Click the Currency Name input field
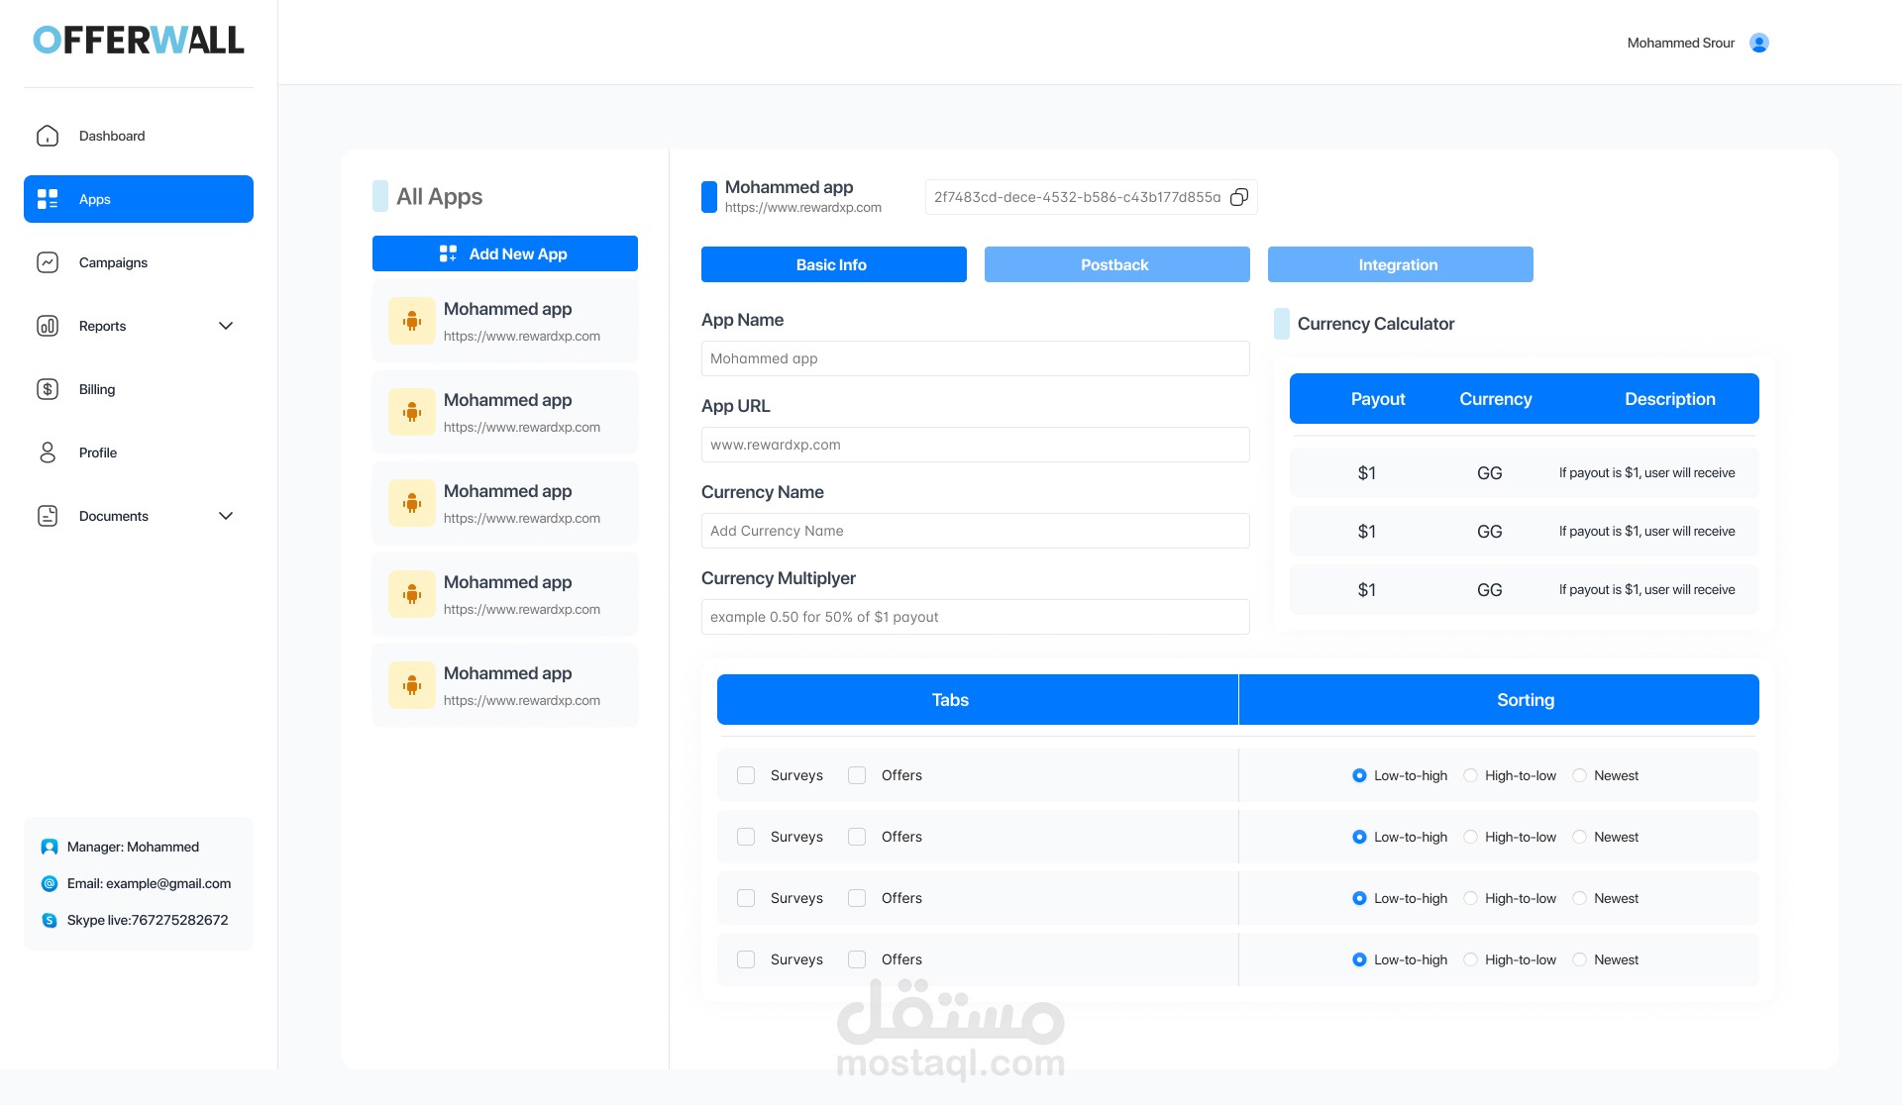This screenshot has height=1105, width=1902. coord(975,531)
